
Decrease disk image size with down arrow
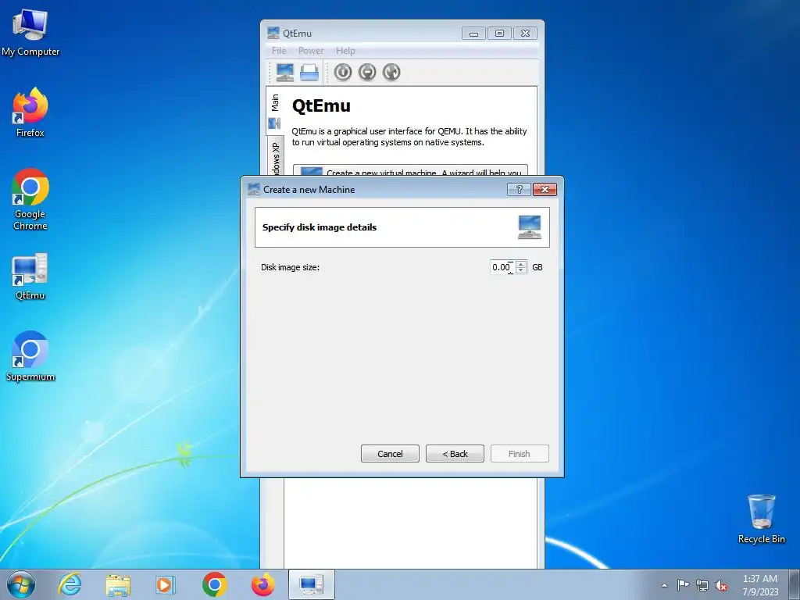(521, 270)
